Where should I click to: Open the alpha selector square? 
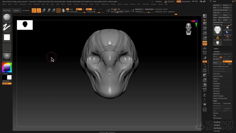coord(7,38)
